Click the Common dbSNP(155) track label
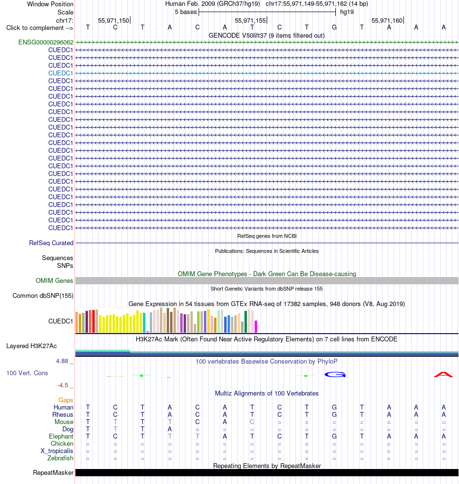 coord(43,296)
